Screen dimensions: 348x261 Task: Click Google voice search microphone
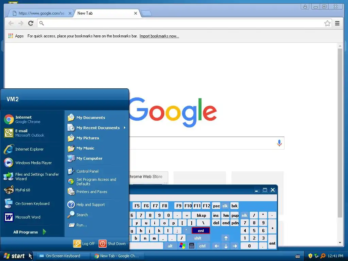coord(279,143)
